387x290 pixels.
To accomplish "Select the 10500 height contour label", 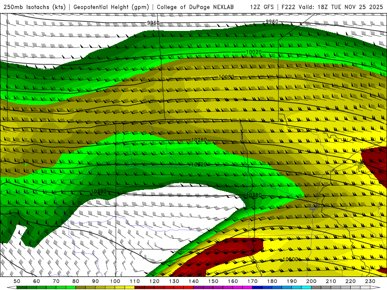I will pos(290,260).
